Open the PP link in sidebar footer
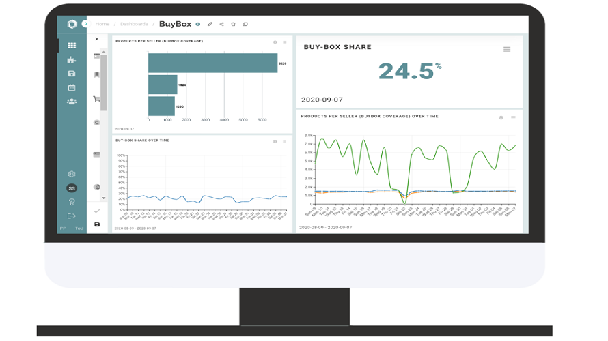The image size is (608, 341). 63,228
